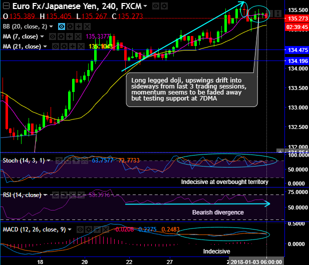
Task: Remove BB indicator with X icon
Action: tap(87, 26)
